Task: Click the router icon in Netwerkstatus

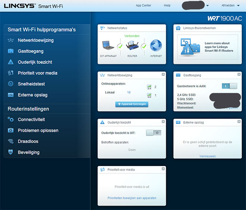Action: pos(132,46)
